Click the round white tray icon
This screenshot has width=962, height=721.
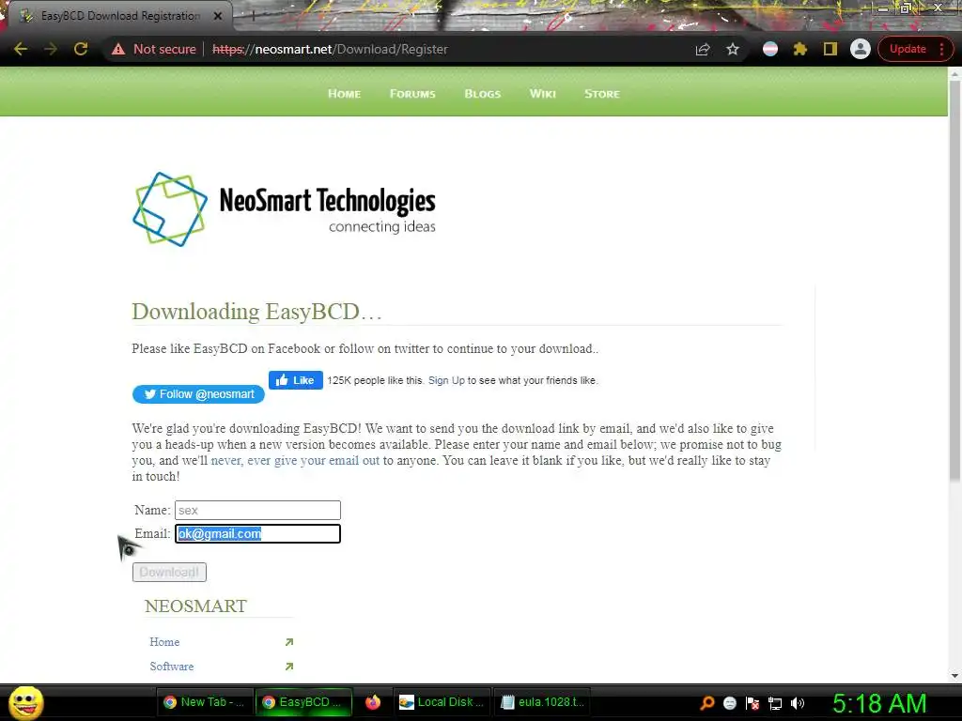point(729,703)
